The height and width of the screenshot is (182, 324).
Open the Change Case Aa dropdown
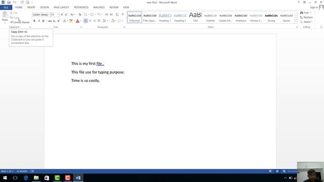click(x=72, y=15)
